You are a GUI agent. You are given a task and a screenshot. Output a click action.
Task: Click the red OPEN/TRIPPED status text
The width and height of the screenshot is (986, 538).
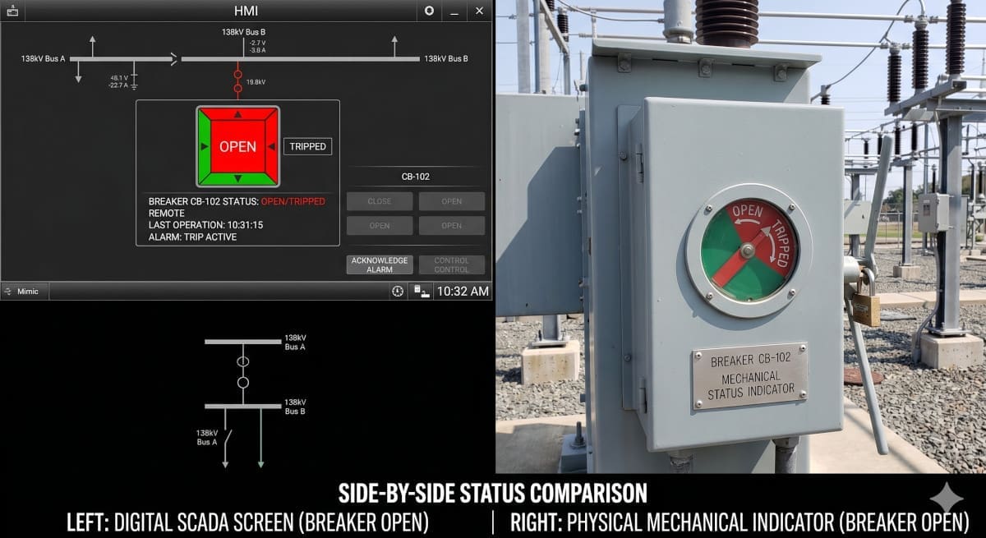(293, 201)
